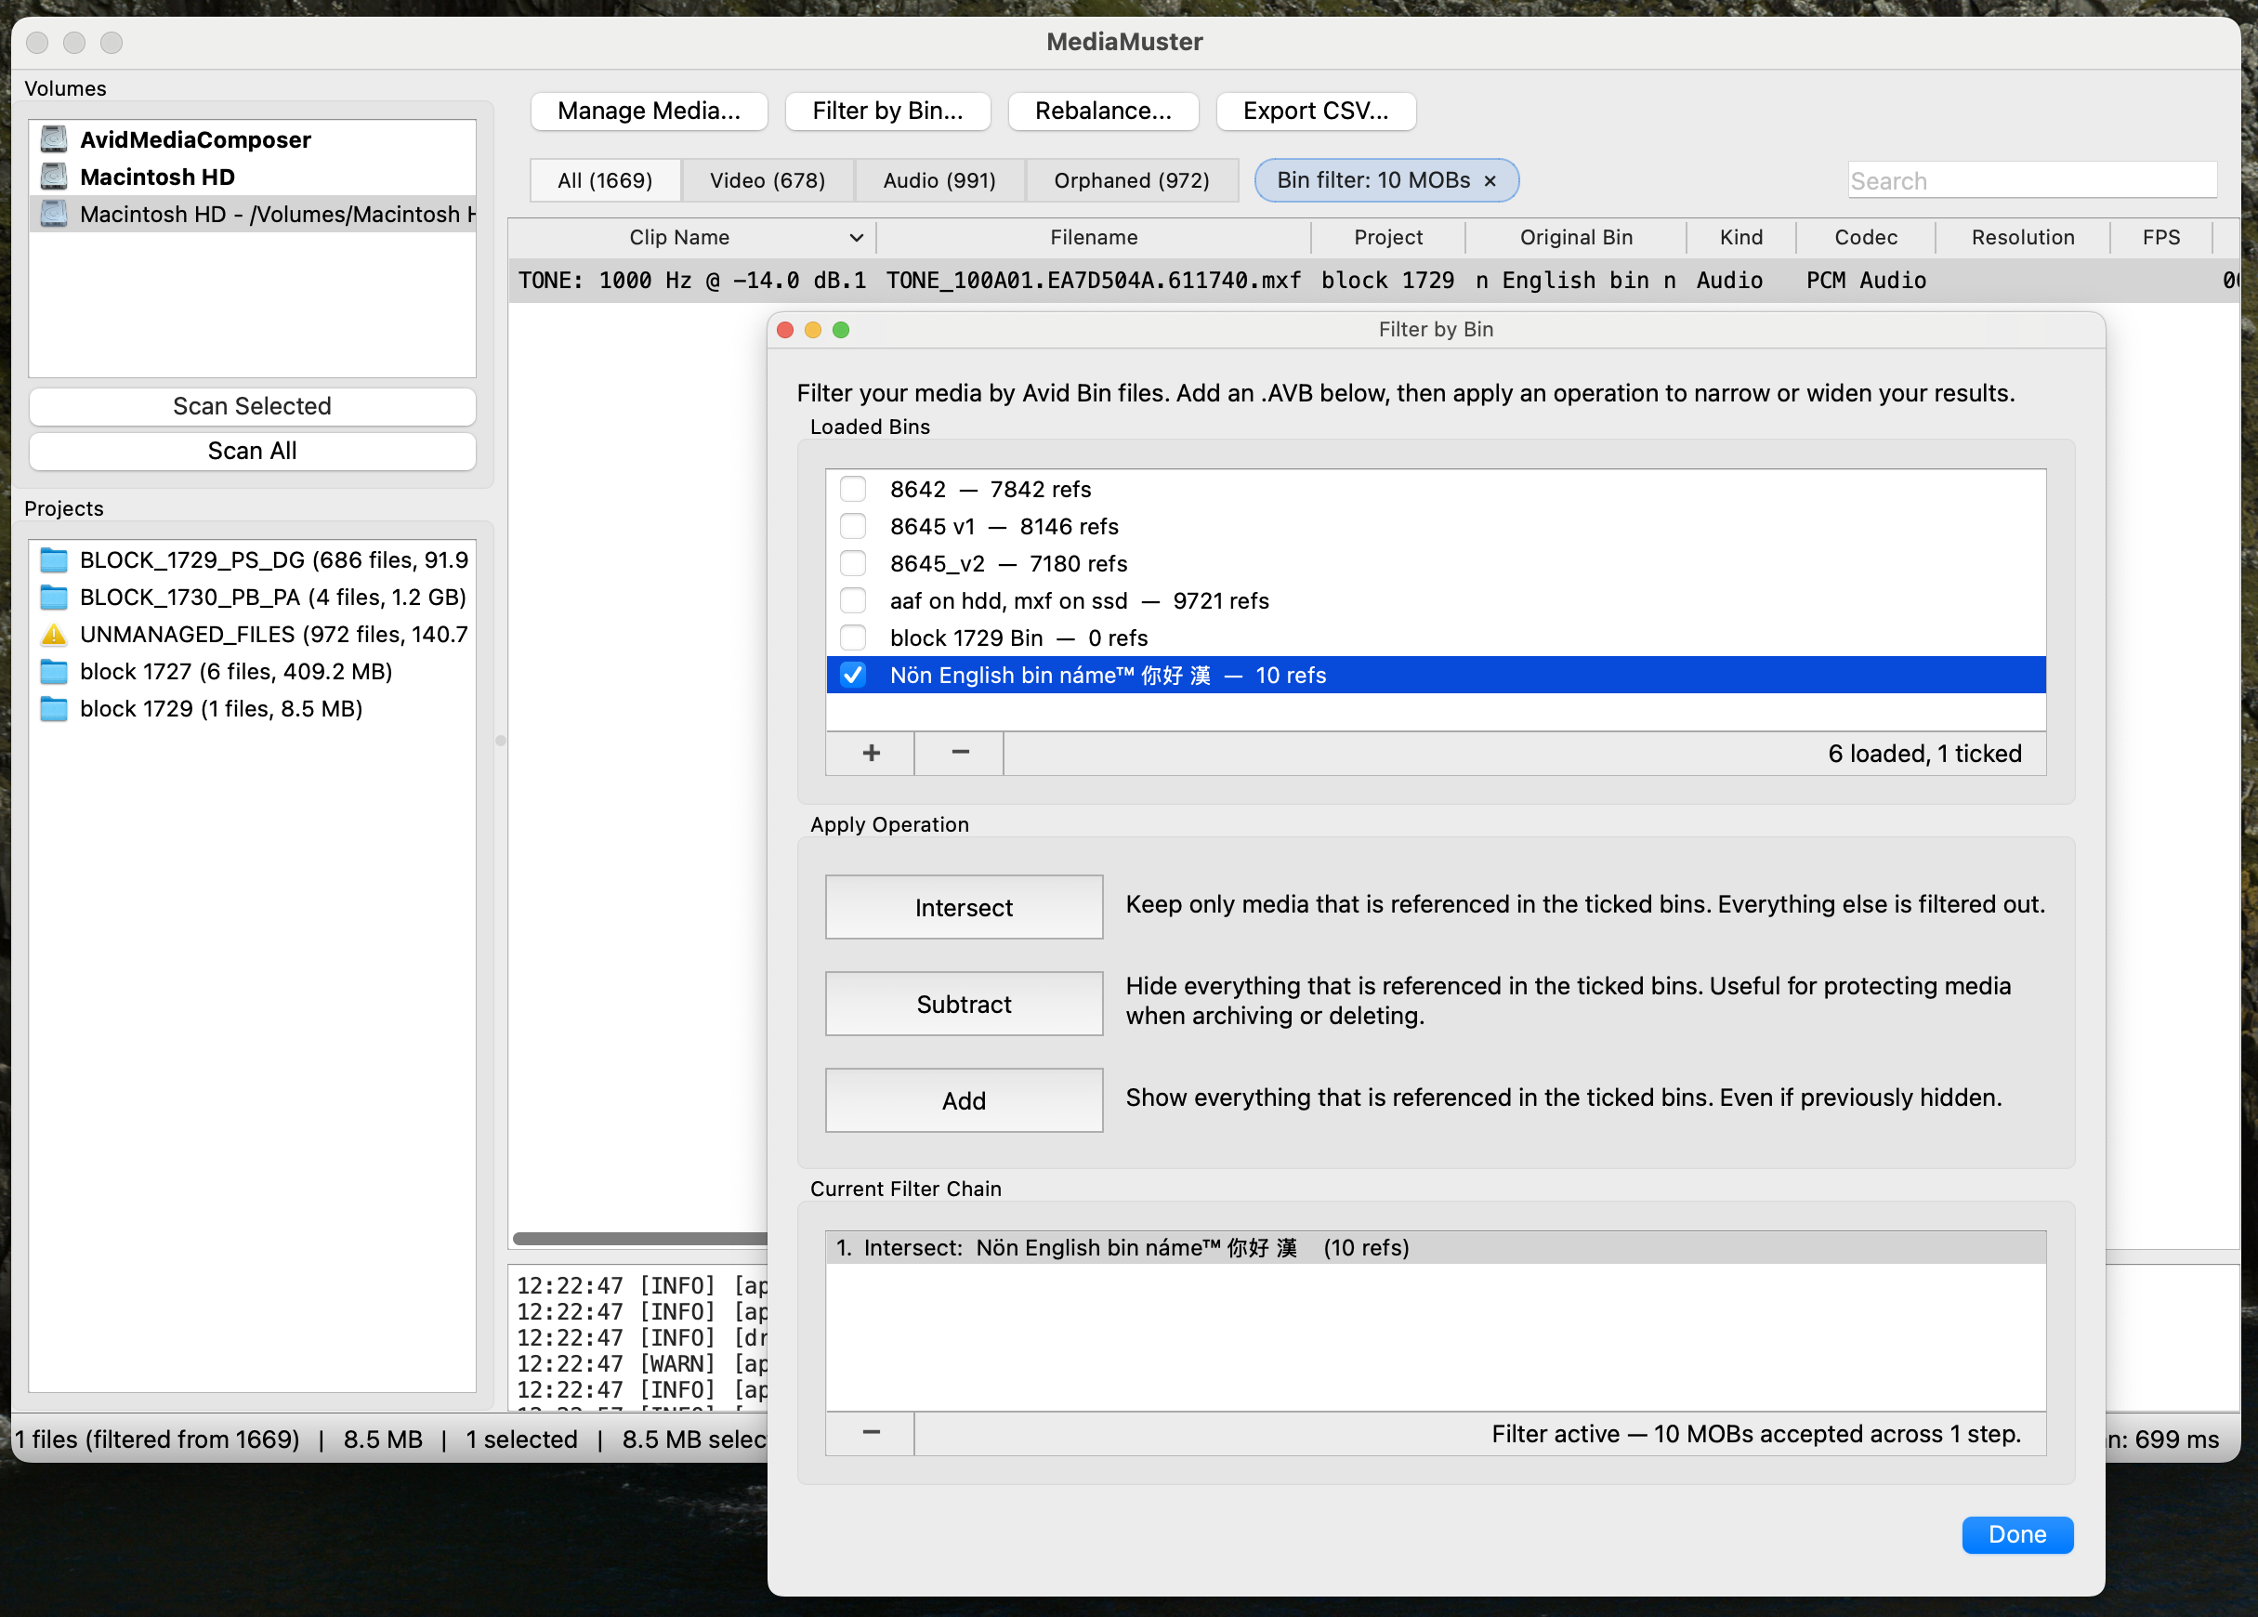Remove loaded bin with the minus button

(x=960, y=753)
